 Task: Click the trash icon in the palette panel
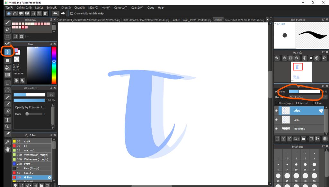(22, 37)
